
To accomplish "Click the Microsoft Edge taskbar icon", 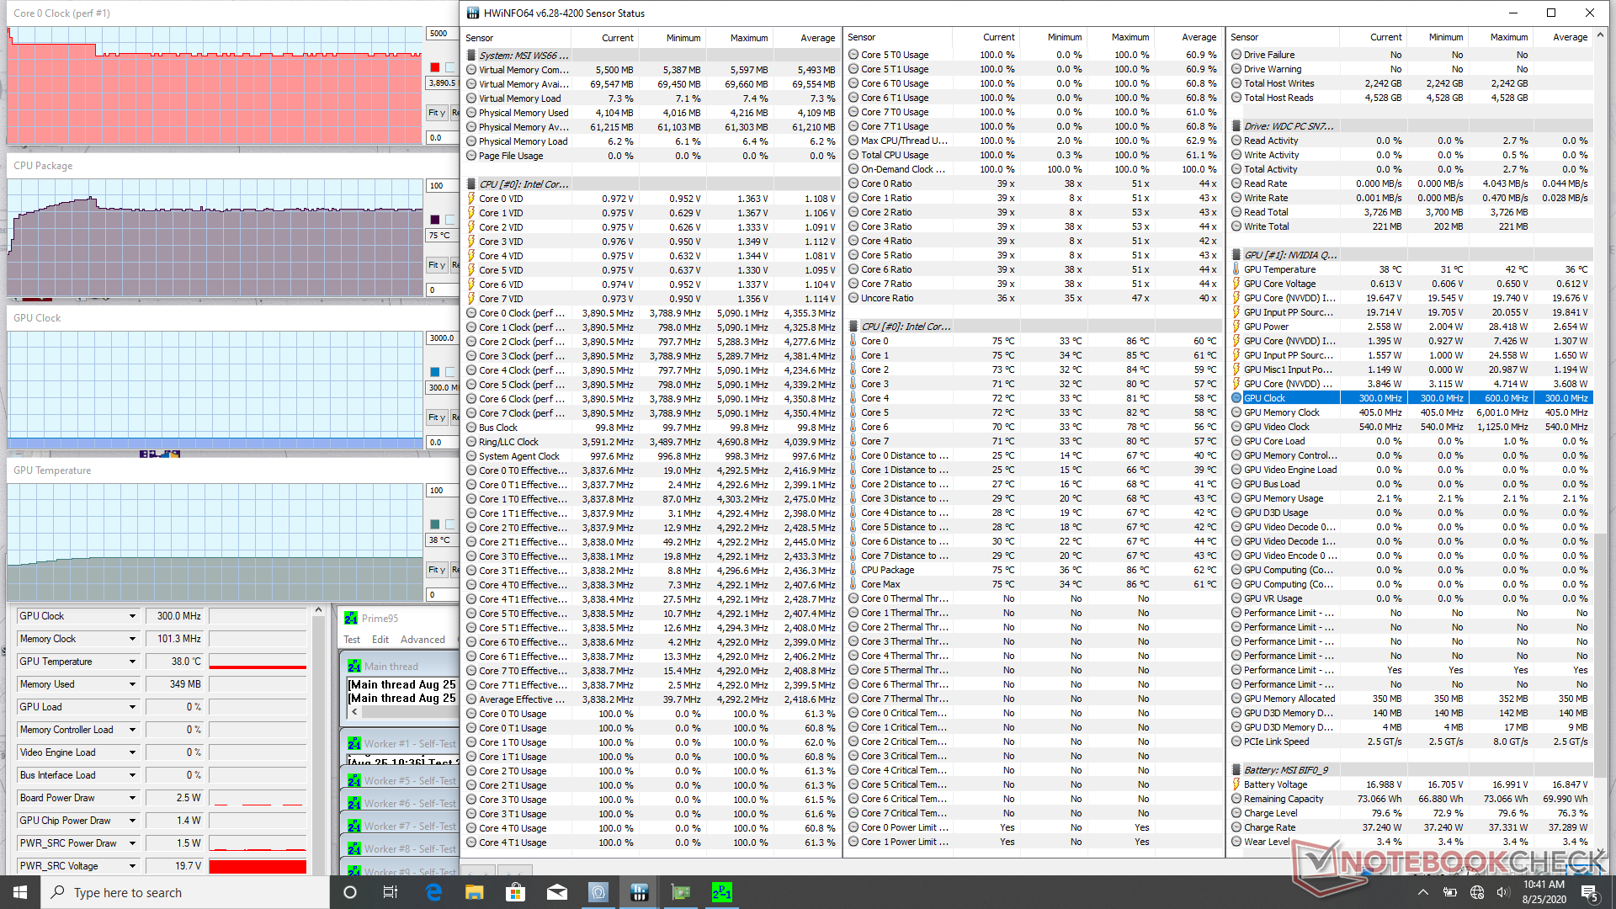I will pos(433,892).
